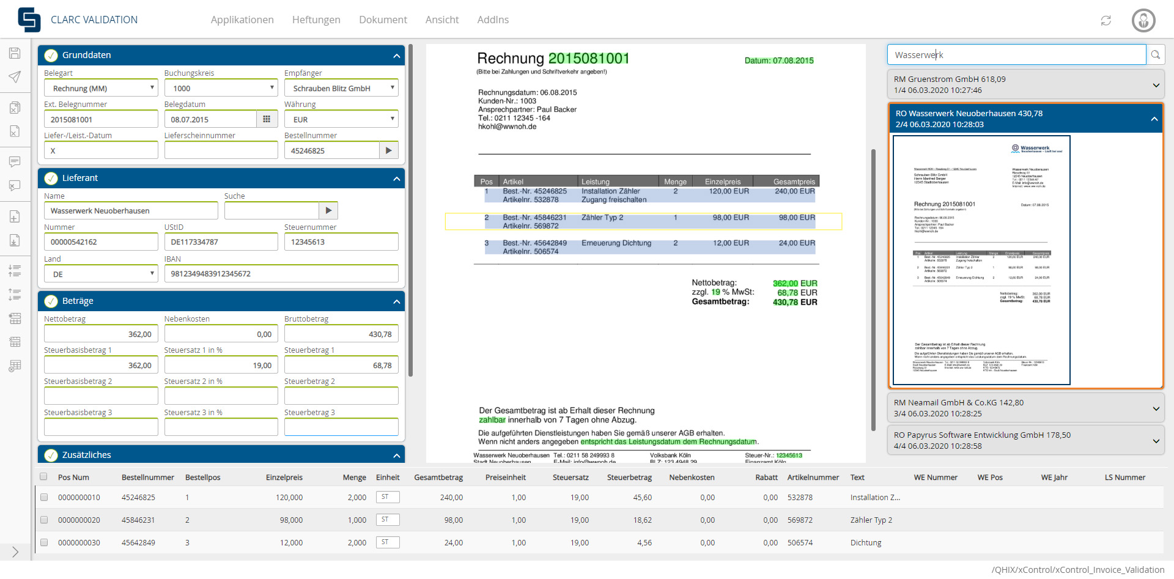Viewport: 1174px width, 579px height.
Task: Click the Bestellnummer arrow button
Action: (389, 150)
